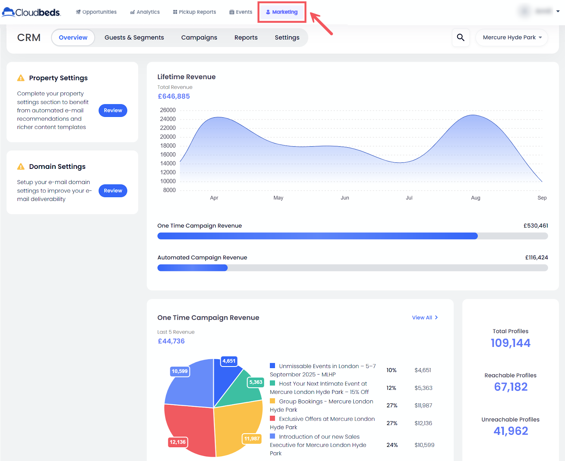Click the magnifying glass search icon
This screenshot has width=565, height=461.
pyautogui.click(x=460, y=37)
